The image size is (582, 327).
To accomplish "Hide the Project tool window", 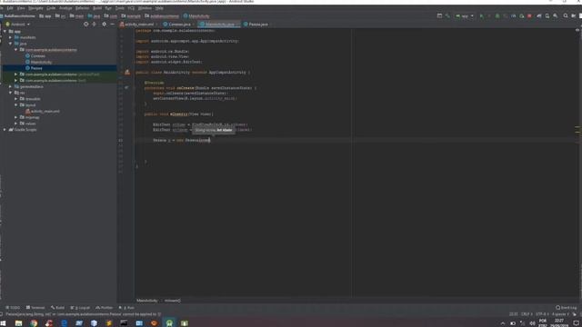I will point(113,25).
